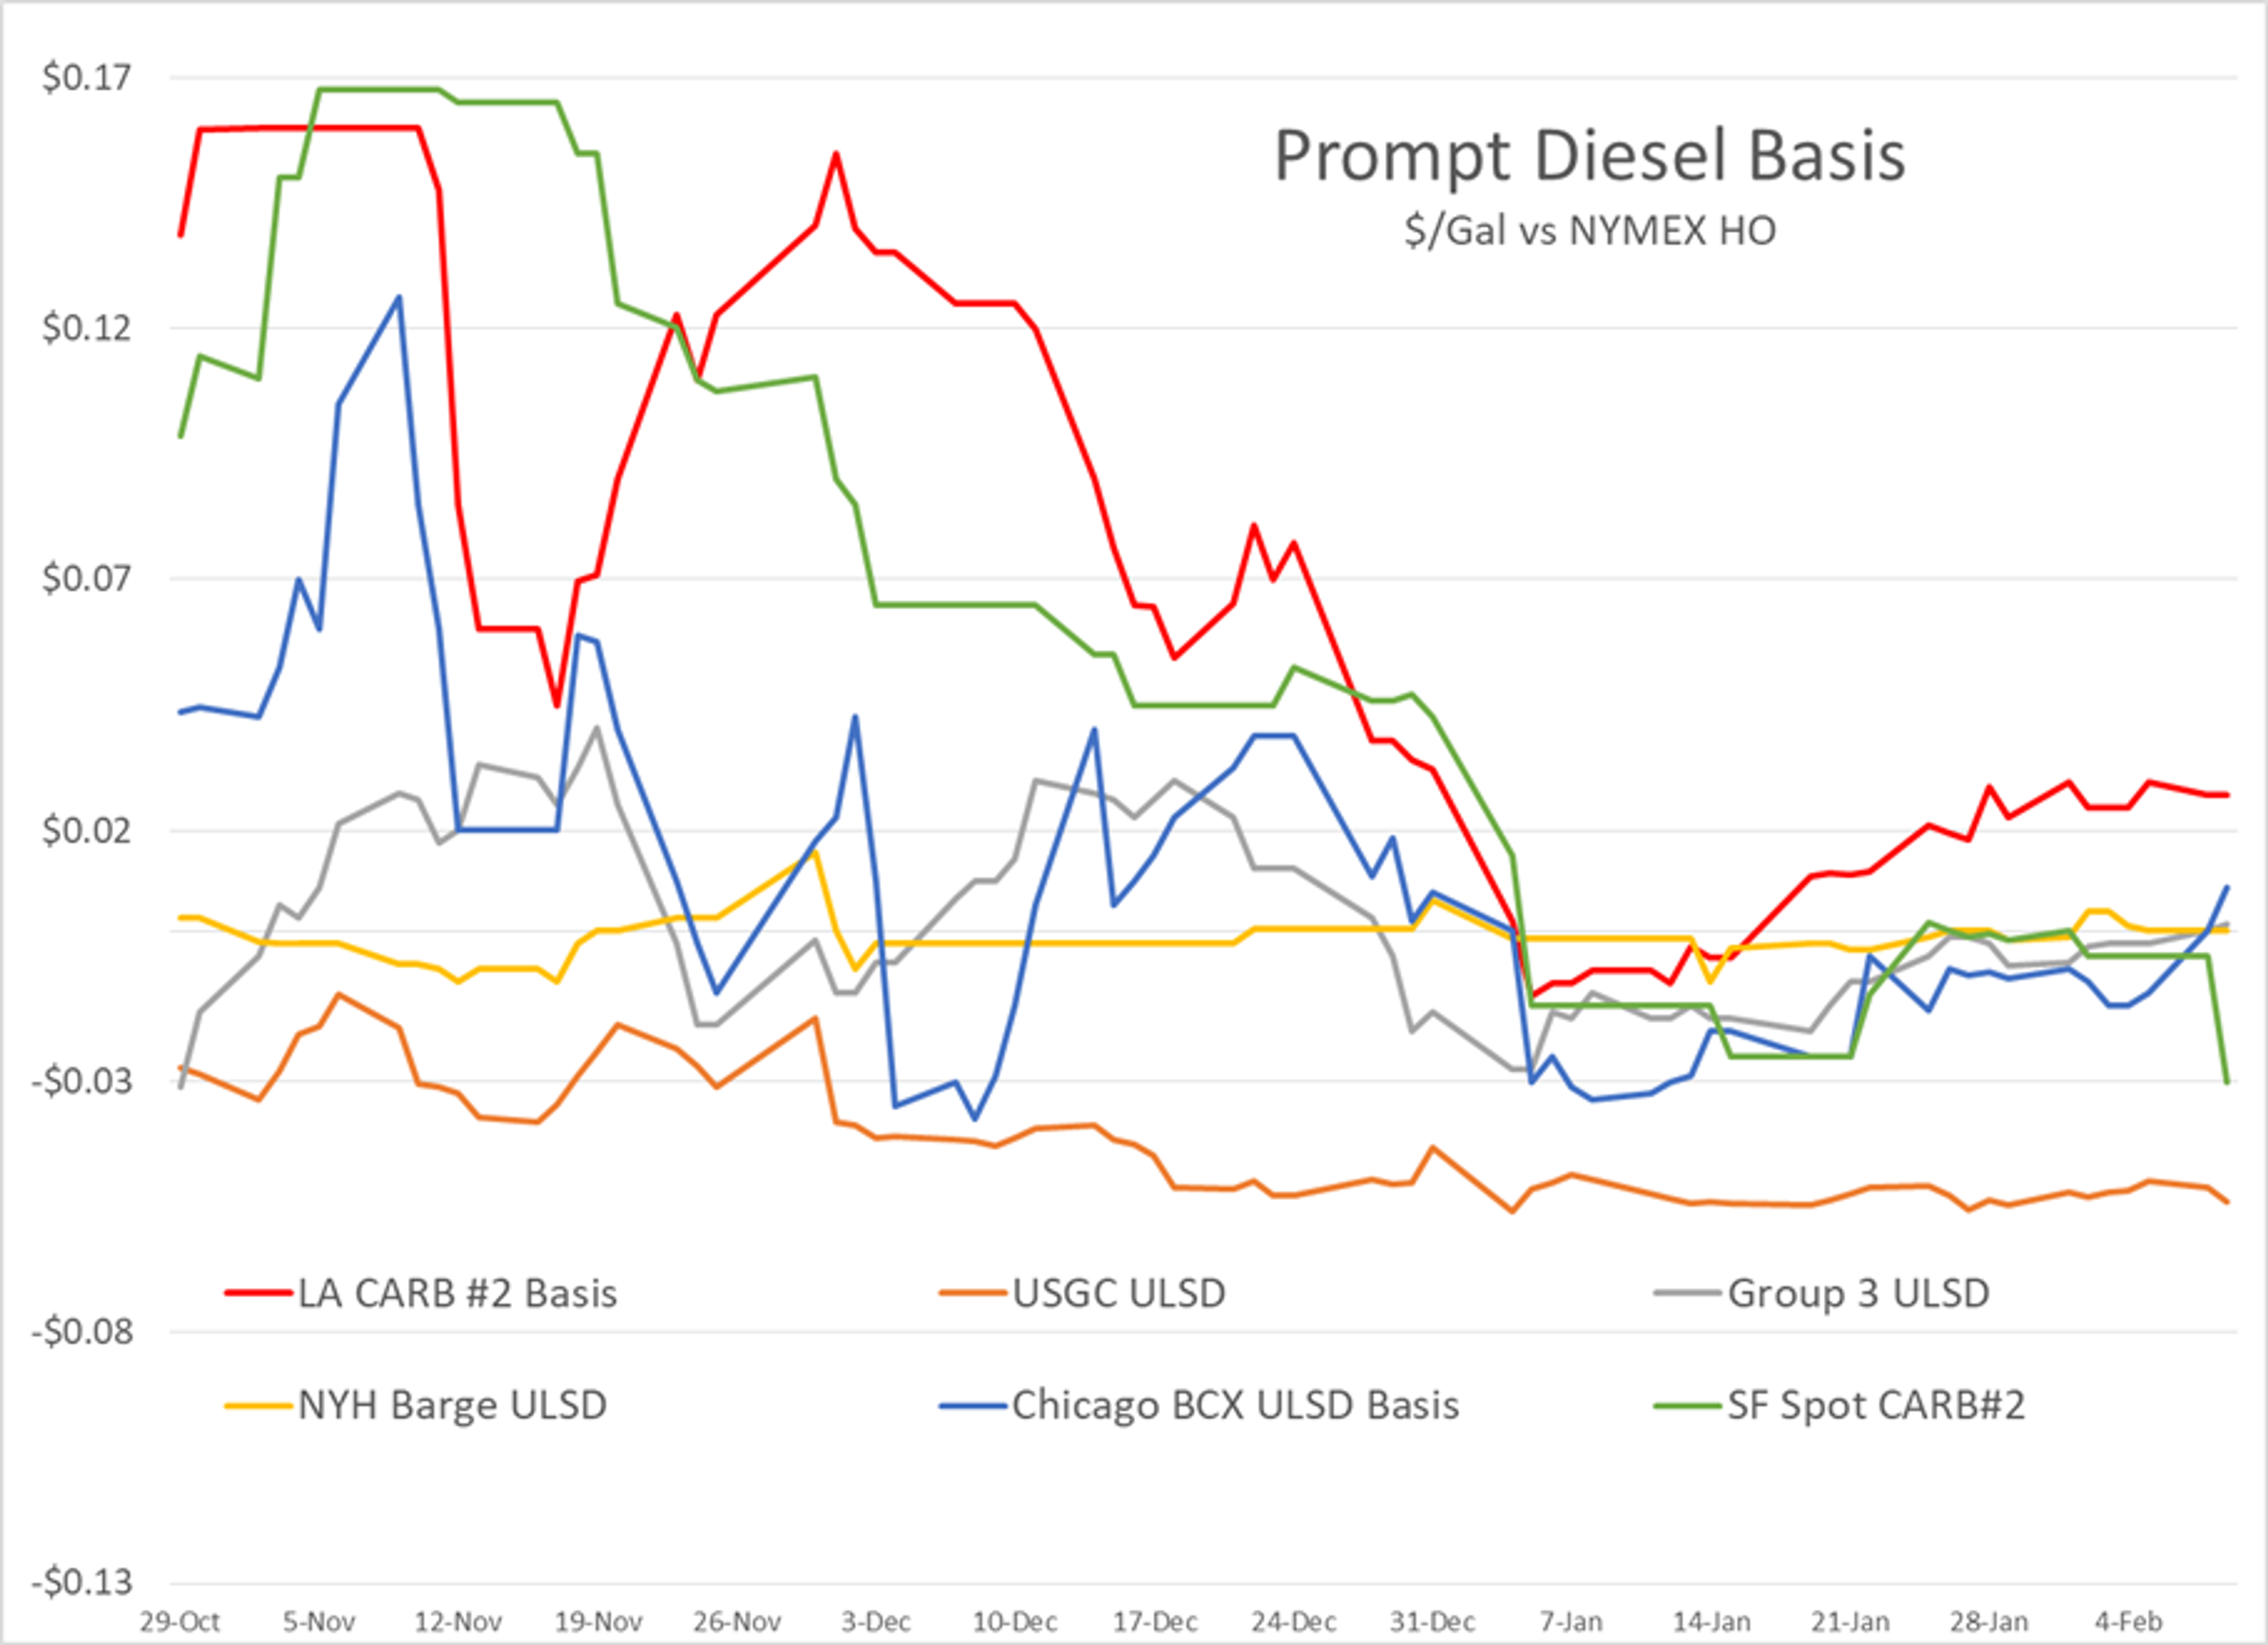Click the -$0.13 y-axis label

tap(82, 1582)
